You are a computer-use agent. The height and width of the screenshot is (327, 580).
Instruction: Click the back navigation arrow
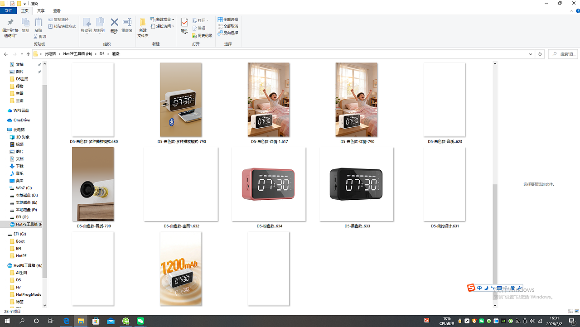[5, 54]
